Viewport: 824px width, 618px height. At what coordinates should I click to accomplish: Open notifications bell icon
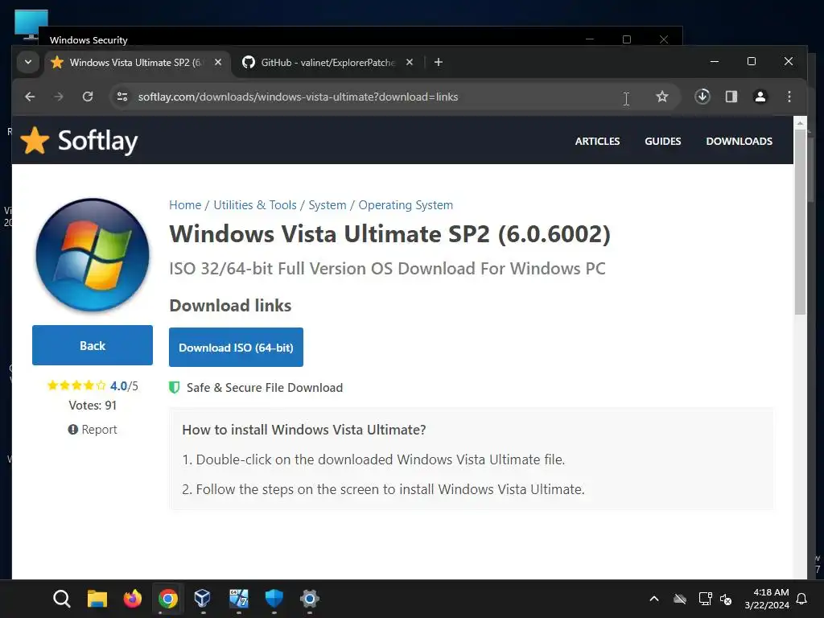[x=802, y=599]
